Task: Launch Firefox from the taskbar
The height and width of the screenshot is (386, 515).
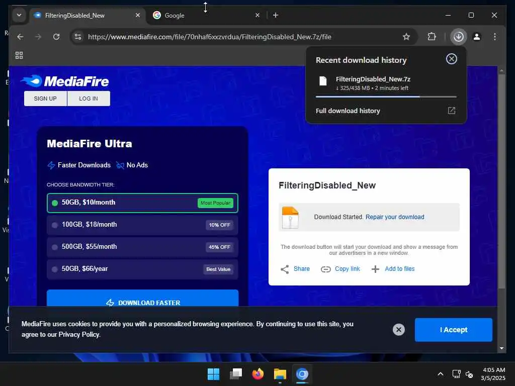Action: coord(258,374)
